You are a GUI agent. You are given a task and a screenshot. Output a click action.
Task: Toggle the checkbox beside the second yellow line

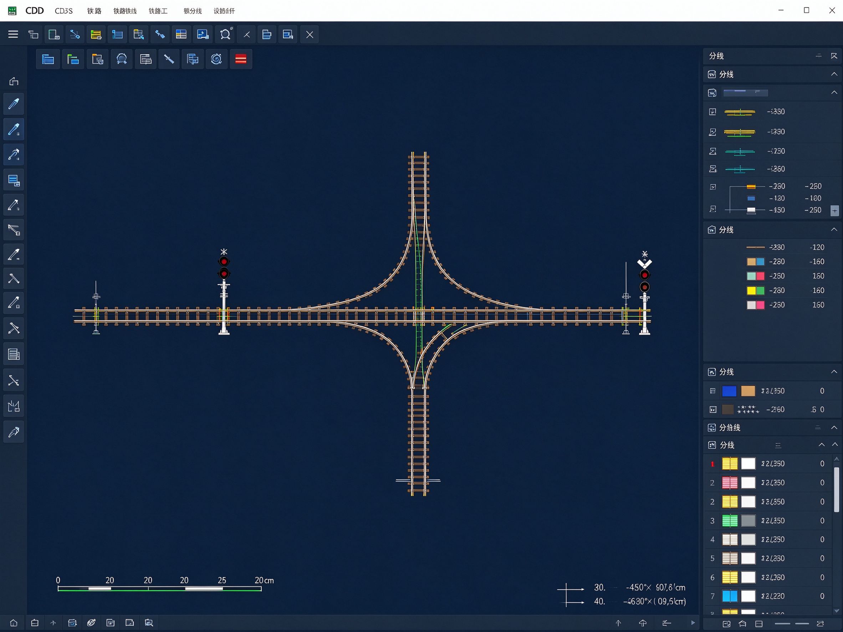(x=712, y=132)
